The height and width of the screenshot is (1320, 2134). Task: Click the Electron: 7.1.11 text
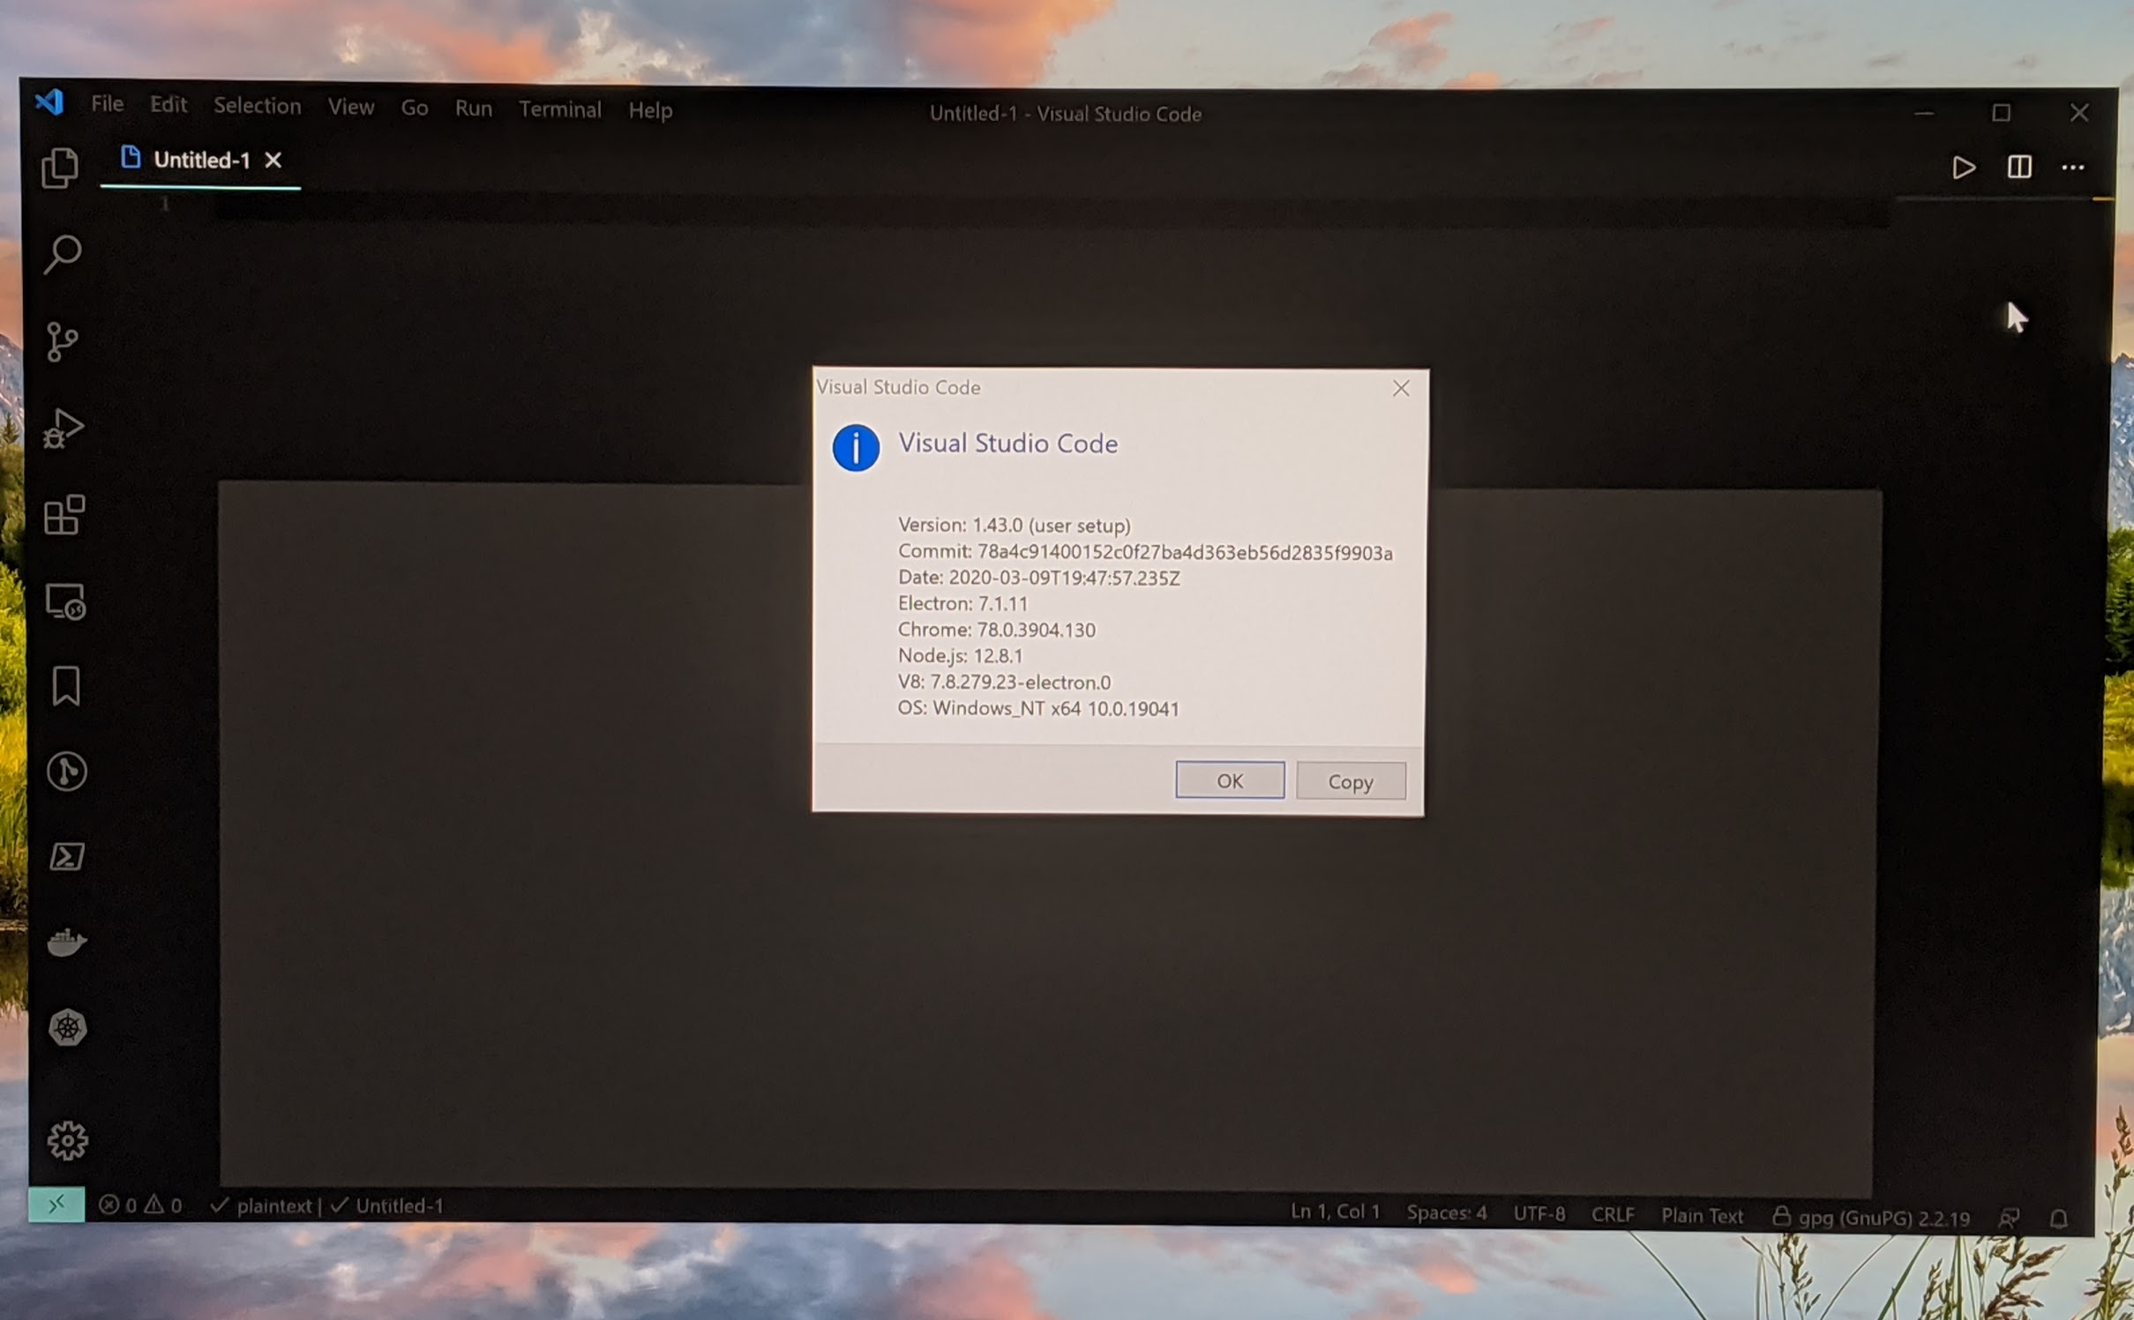(x=963, y=603)
